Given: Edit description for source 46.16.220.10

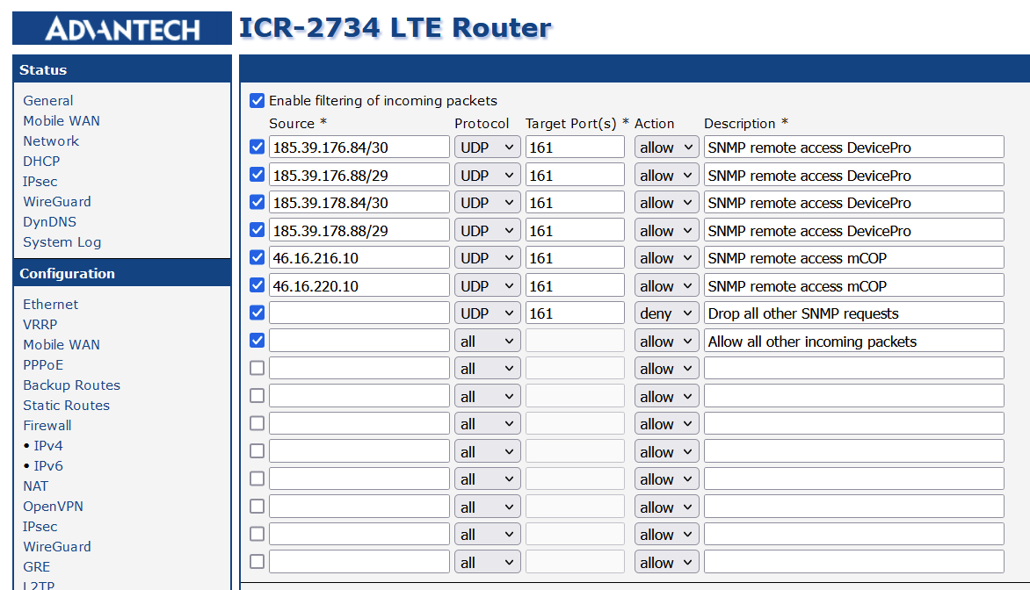Looking at the screenshot, I should 854,285.
